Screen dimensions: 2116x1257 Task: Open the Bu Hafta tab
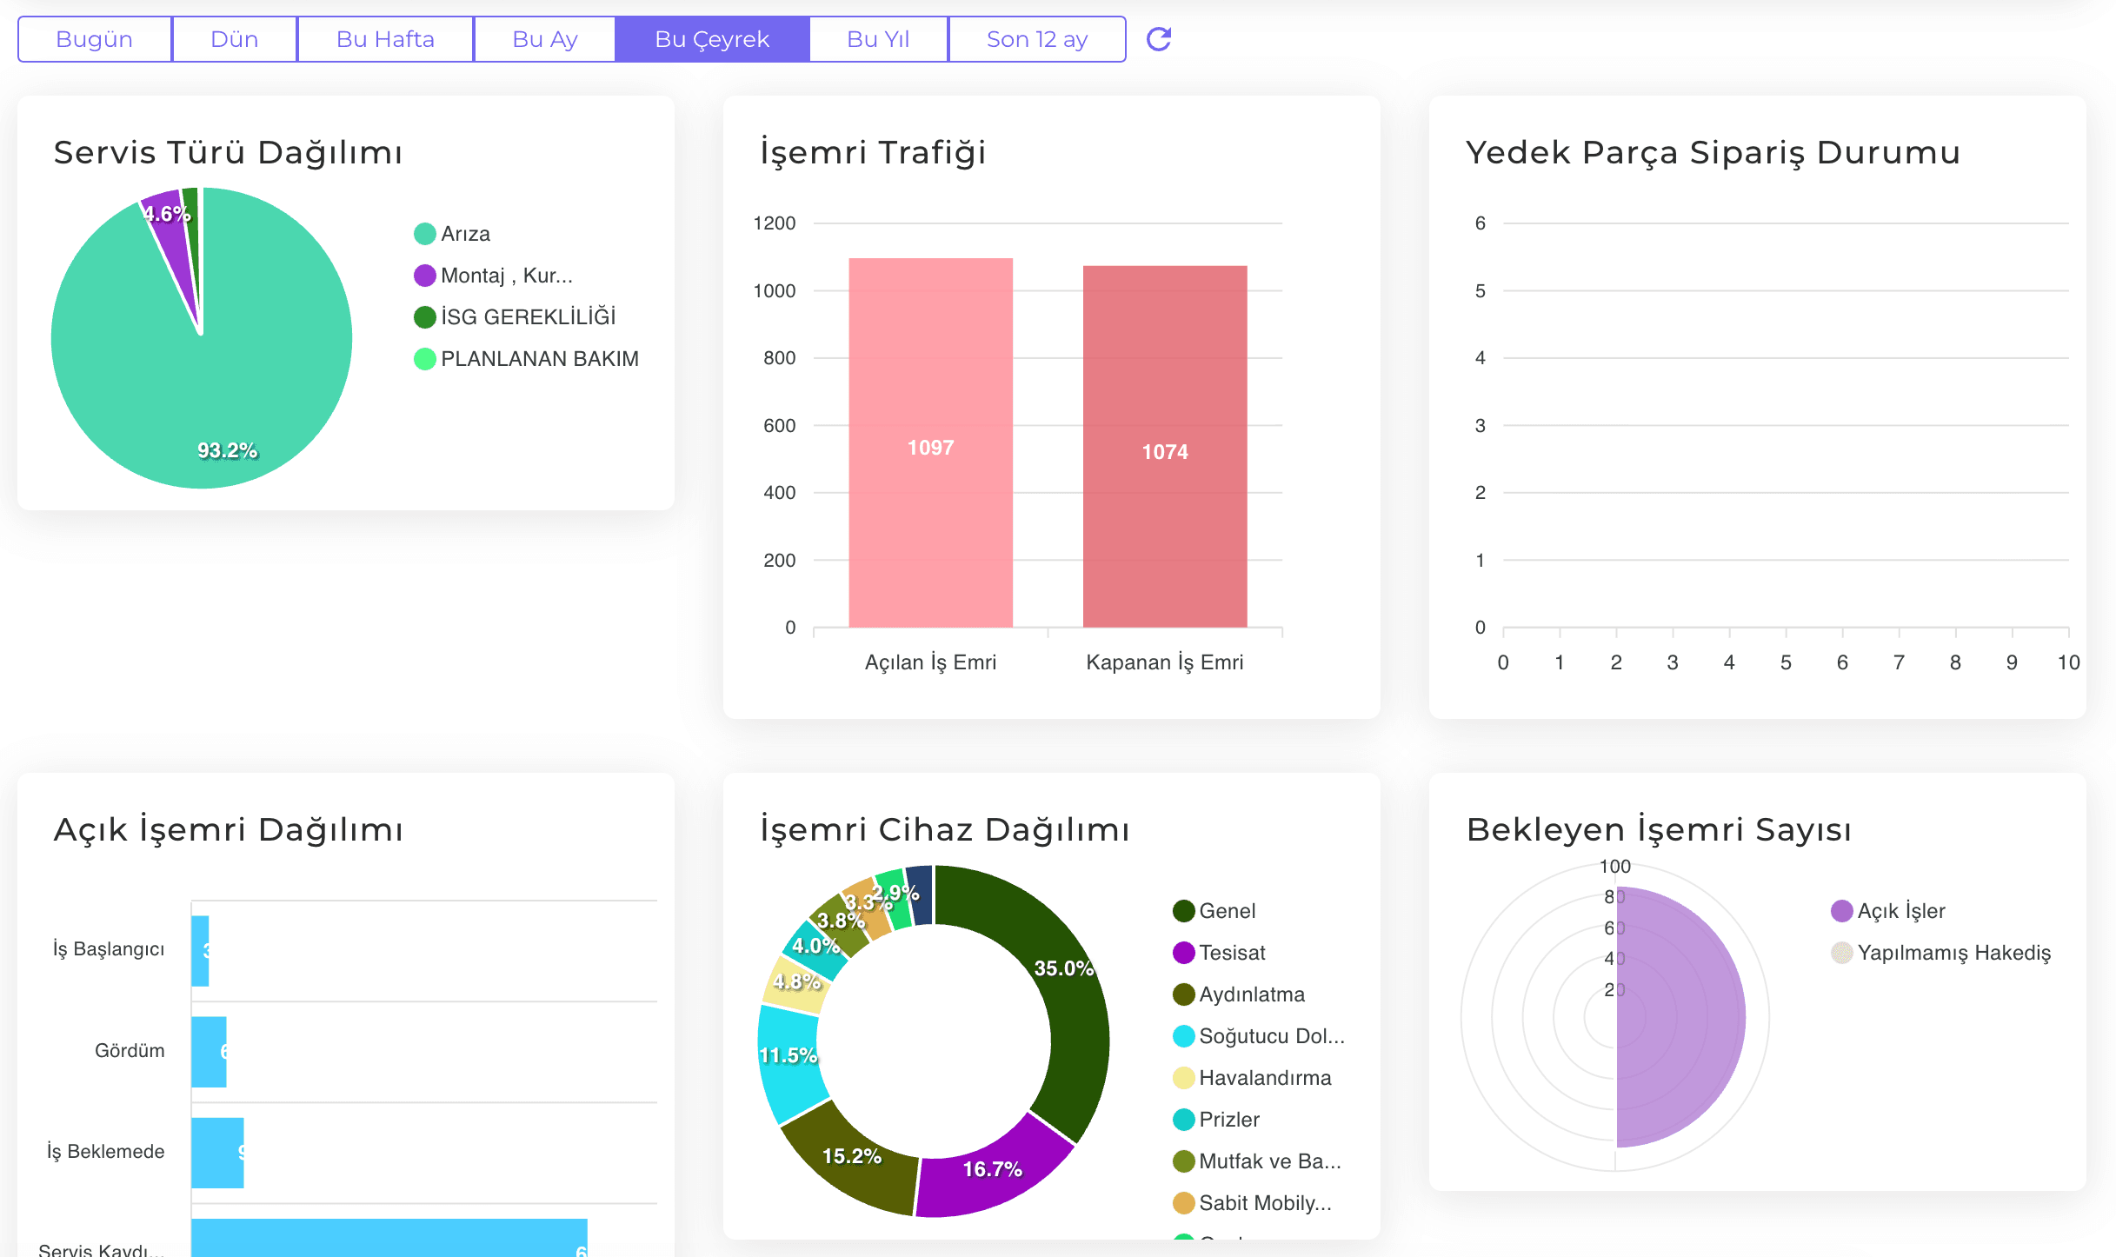[385, 39]
